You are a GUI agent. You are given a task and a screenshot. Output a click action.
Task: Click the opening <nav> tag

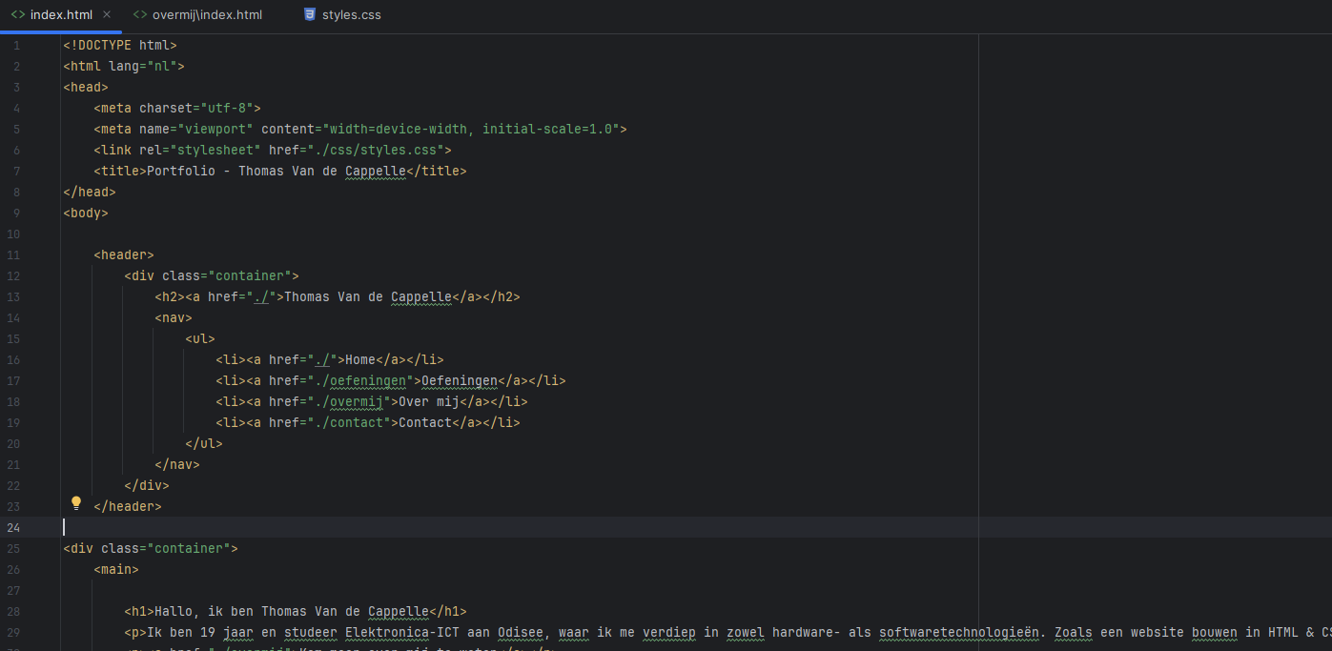(174, 317)
